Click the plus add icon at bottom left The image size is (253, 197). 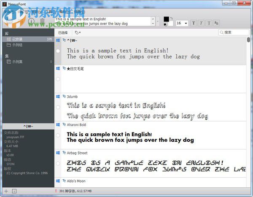click(6, 191)
